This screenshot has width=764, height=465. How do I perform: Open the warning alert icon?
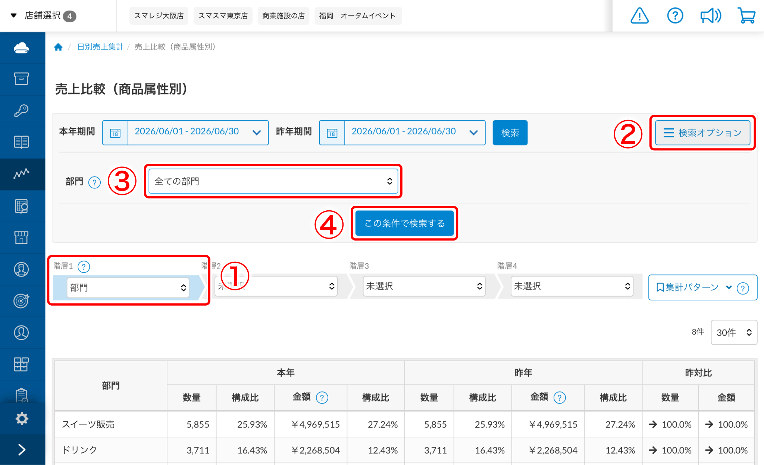click(639, 16)
